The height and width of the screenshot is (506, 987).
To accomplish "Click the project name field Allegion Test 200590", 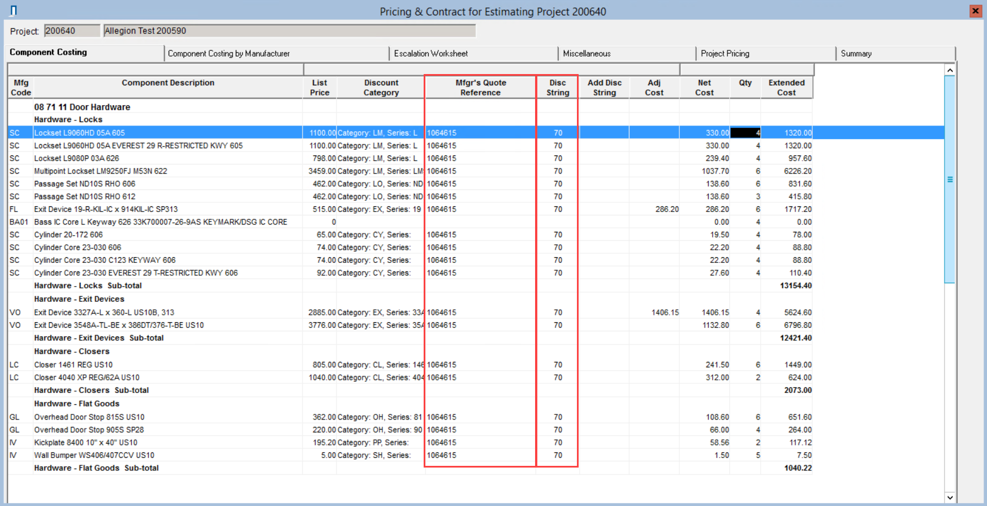I will coord(289,31).
